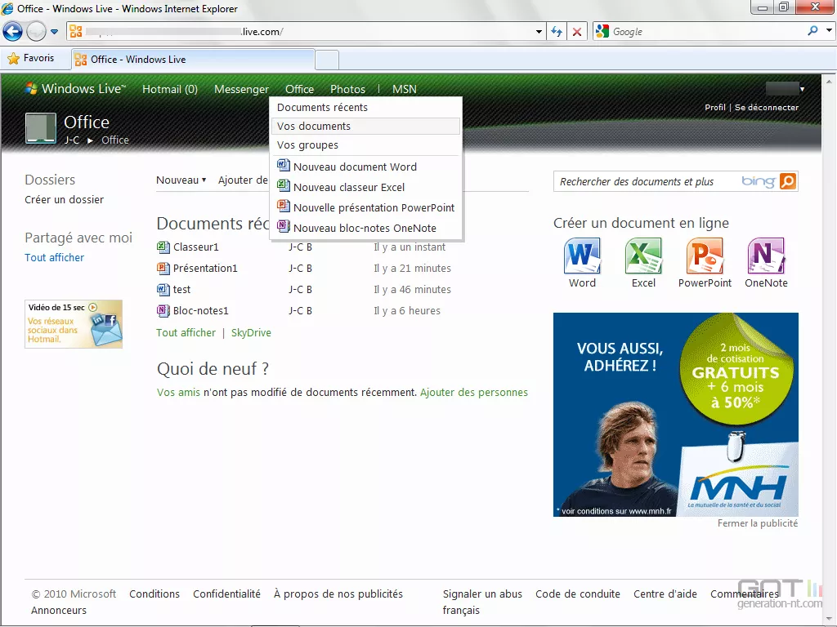Open Conditions footer link
Screen dimensions: 837x627
click(x=154, y=594)
